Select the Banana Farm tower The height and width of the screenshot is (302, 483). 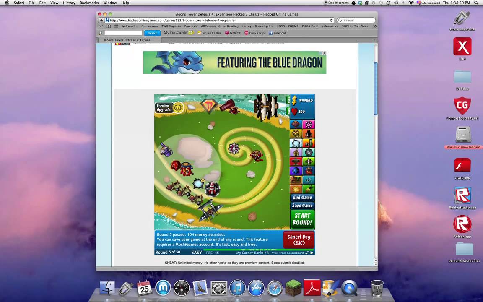coord(296,180)
